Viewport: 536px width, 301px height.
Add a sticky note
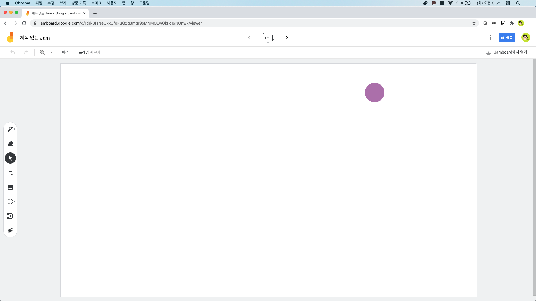[x=10, y=173]
